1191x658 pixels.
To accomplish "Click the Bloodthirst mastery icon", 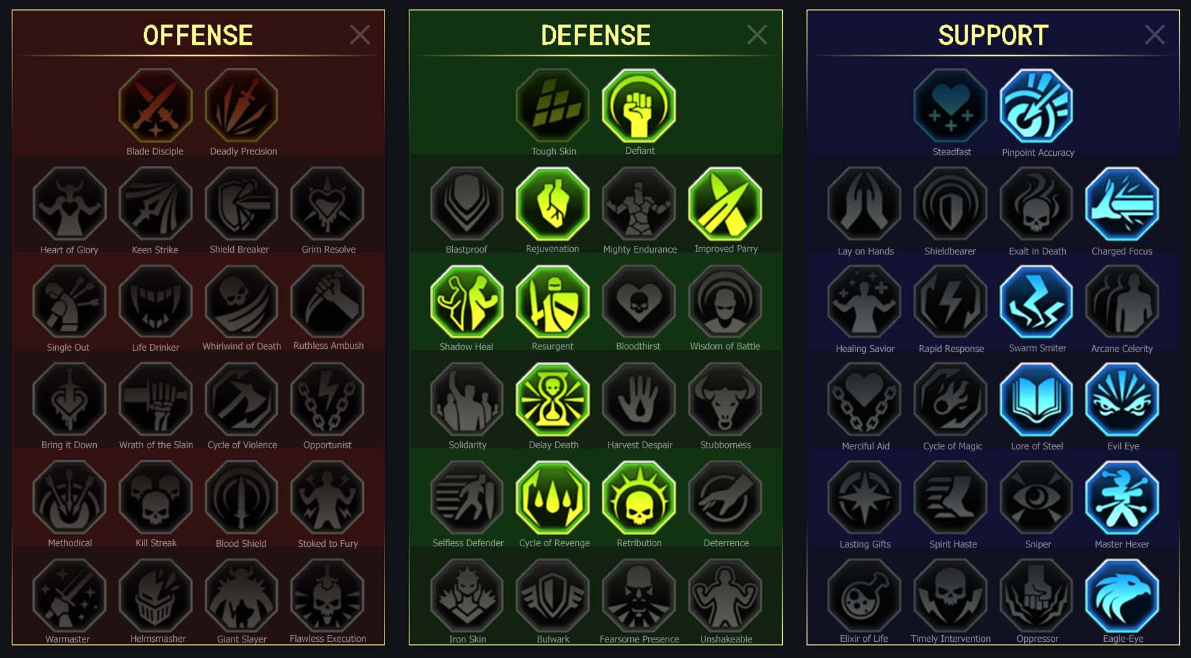I will point(639,302).
